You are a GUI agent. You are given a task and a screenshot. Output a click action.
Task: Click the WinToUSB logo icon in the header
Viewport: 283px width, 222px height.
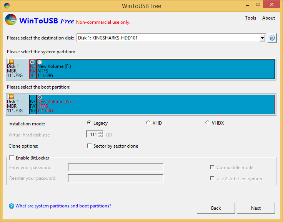click(x=11, y=20)
